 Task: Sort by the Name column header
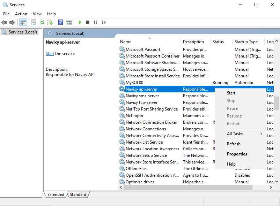[150, 42]
